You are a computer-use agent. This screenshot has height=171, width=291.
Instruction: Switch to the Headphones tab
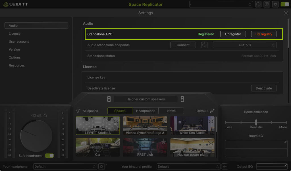point(145,111)
